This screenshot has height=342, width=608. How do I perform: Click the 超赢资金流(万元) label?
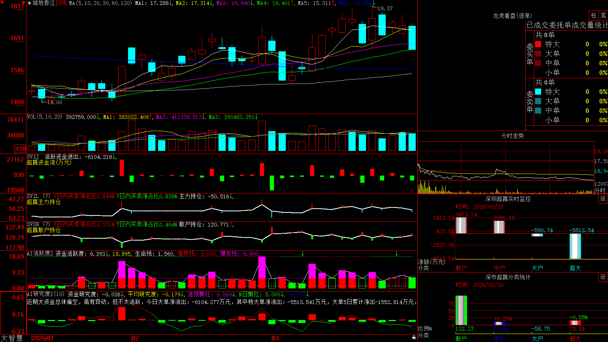[49, 162]
